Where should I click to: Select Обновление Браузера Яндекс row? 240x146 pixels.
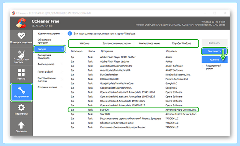click(133, 123)
